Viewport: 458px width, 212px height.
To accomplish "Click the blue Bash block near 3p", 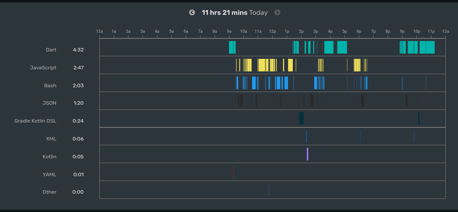I will tap(316, 83).
